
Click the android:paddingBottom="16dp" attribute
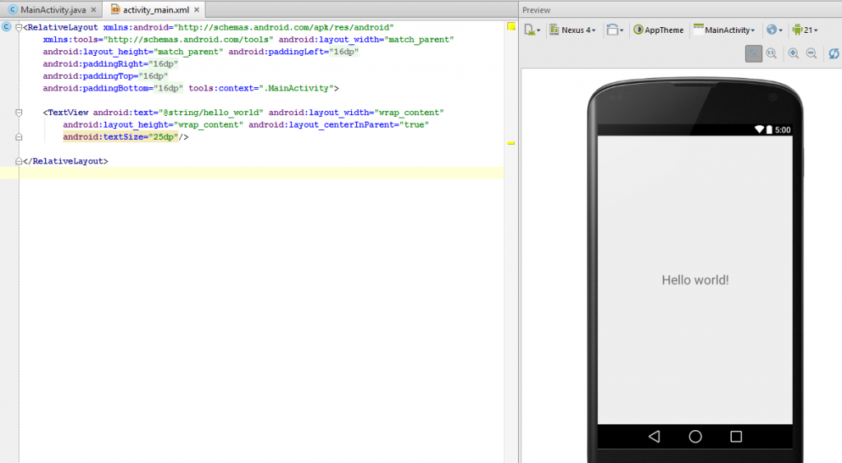[x=113, y=88]
